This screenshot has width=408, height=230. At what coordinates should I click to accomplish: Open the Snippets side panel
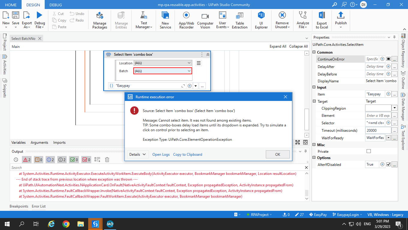click(4, 88)
